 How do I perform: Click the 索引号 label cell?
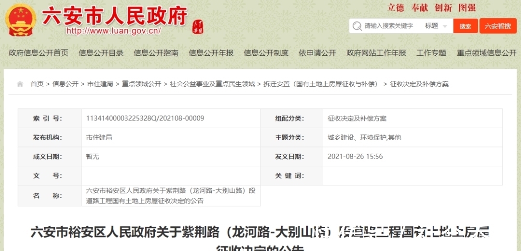coord(50,119)
